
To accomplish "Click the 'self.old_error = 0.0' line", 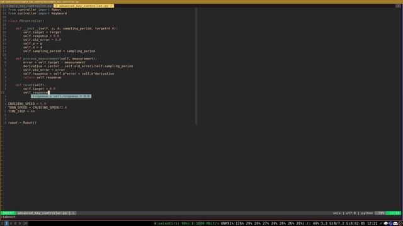I will 42,40.
